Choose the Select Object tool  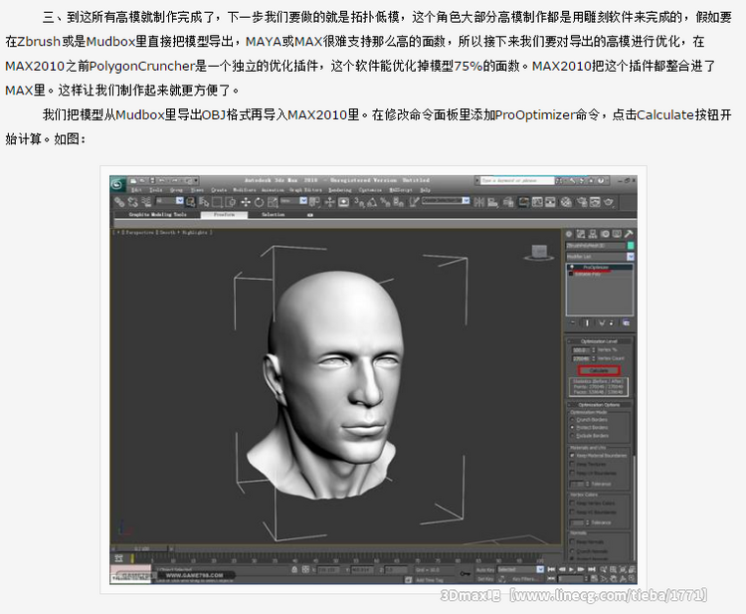coord(190,202)
